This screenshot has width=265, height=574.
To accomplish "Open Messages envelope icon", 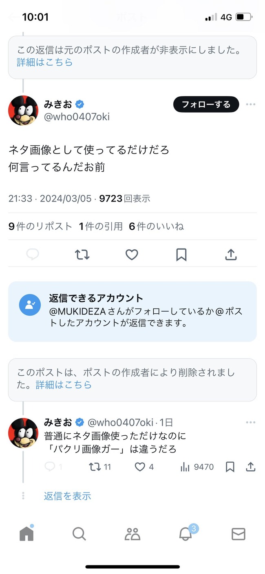I will coord(238,534).
